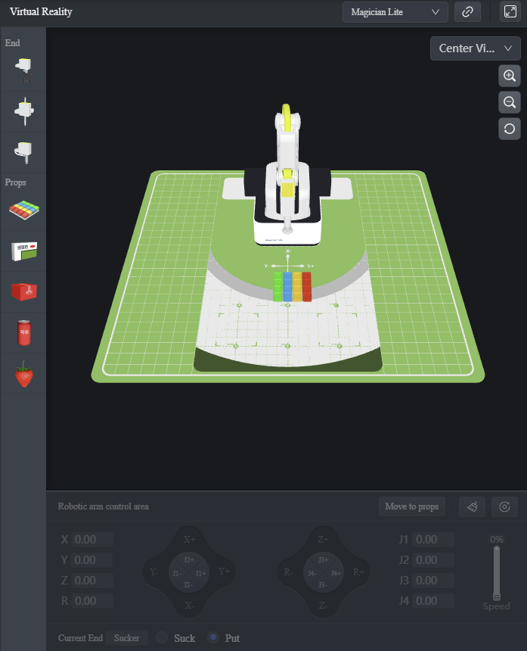The width and height of the screenshot is (527, 651).
Task: Click the Speed slider
Action: pos(497,572)
